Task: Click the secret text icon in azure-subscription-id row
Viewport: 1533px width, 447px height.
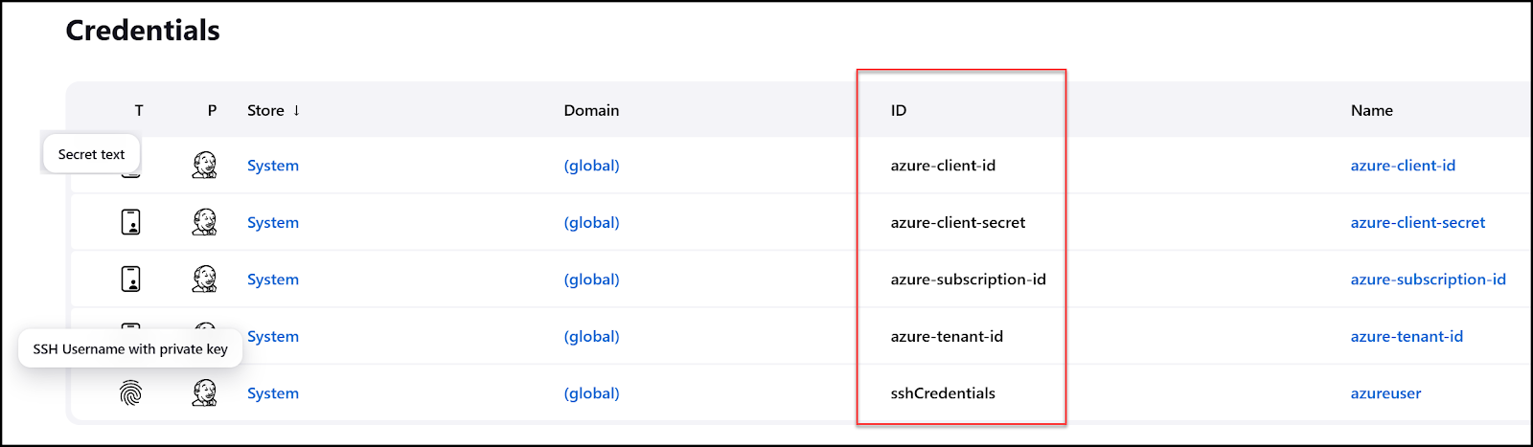Action: coord(131,279)
